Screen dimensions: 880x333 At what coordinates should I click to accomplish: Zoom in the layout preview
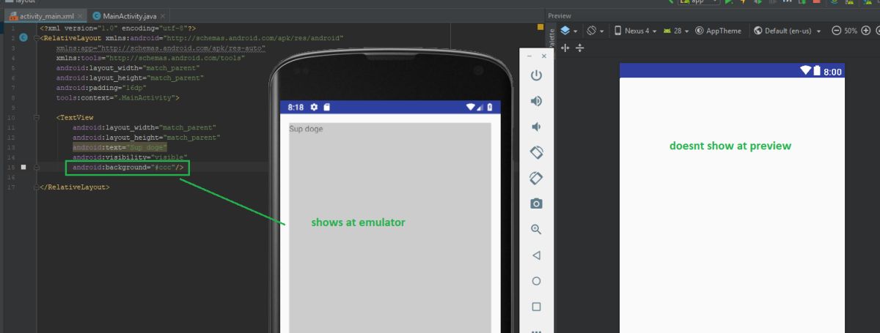click(867, 31)
